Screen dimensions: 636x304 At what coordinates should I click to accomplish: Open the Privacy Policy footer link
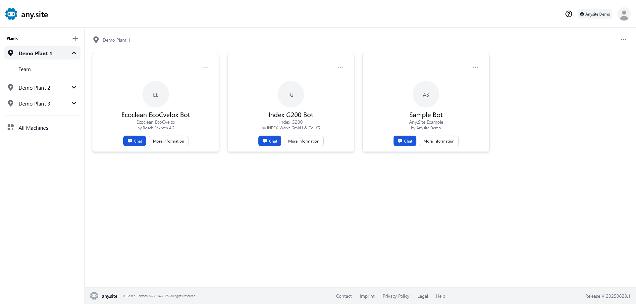[396, 296]
